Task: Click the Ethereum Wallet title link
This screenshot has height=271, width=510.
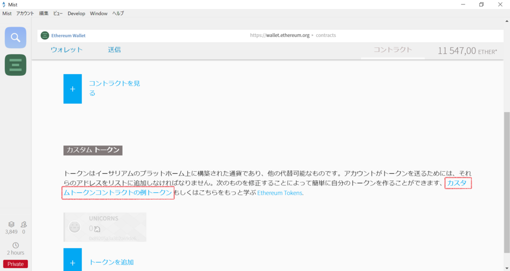Action: [68, 35]
